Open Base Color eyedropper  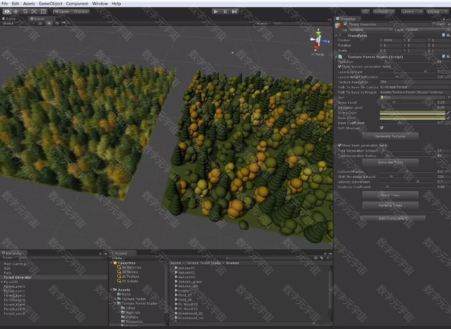click(x=448, y=118)
